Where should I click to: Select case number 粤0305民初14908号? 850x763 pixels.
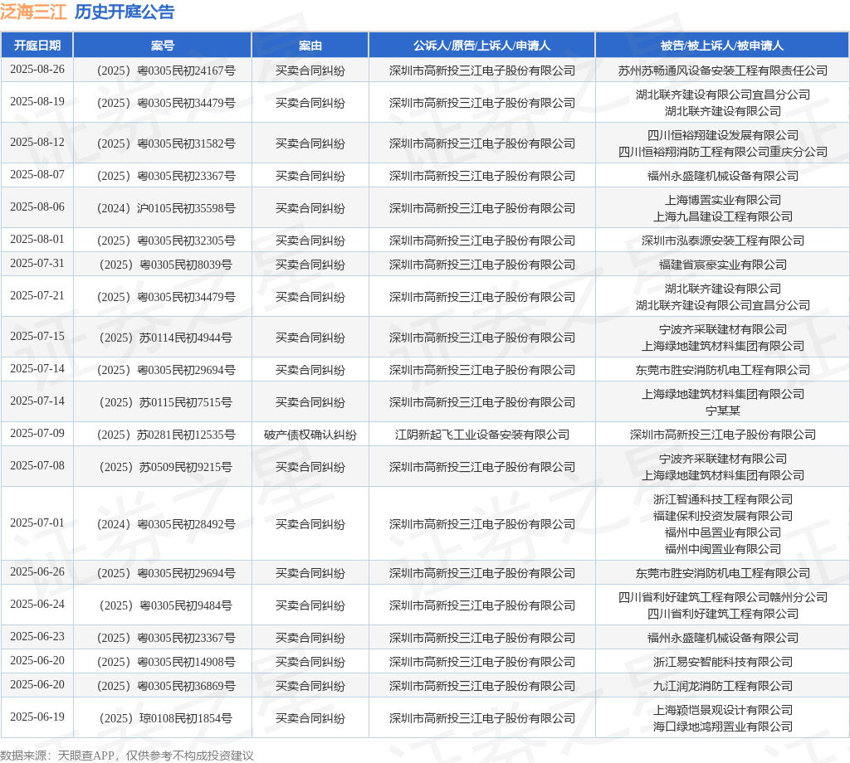coord(186,662)
